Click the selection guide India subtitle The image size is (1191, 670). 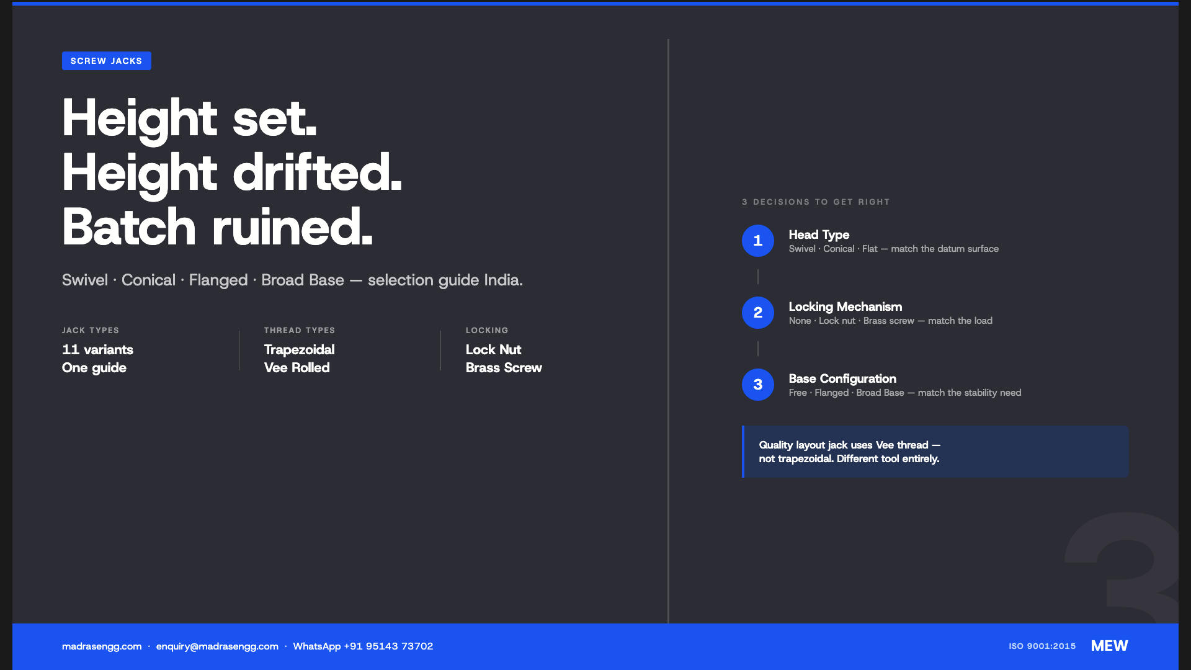click(292, 280)
